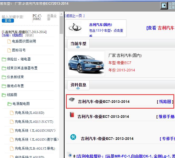This screenshot has width=175, height=158.
Task: Click the [查看 吉利汽车 link on right
Action: 161,28
